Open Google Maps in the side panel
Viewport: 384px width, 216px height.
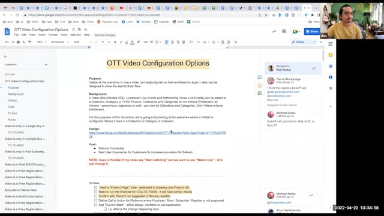[x=331, y=88]
